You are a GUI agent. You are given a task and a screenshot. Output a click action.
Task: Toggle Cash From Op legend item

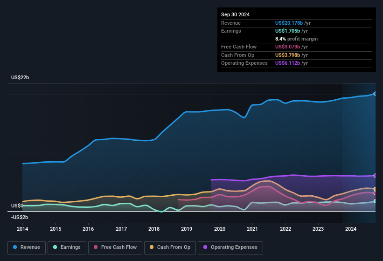click(170, 247)
